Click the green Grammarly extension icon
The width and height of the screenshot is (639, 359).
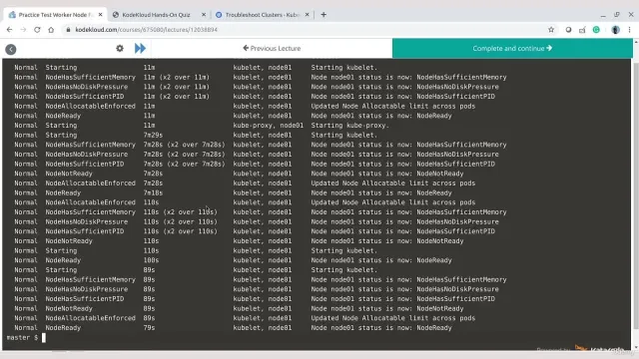click(x=596, y=30)
